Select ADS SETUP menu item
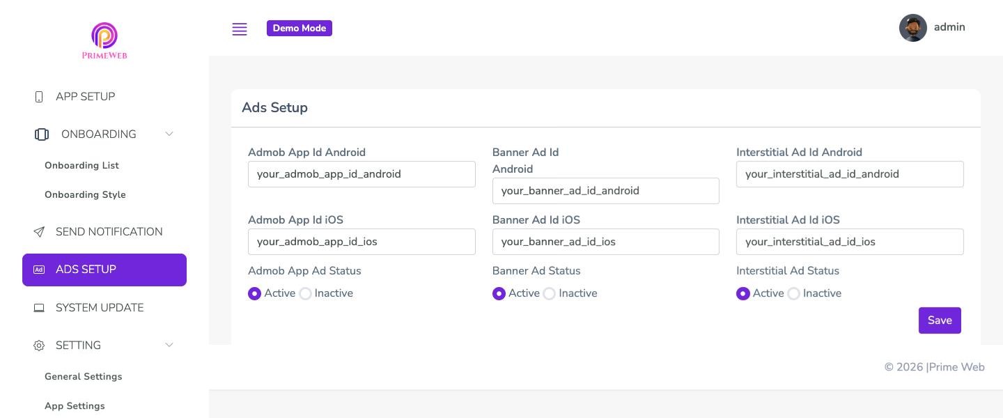 tap(104, 270)
